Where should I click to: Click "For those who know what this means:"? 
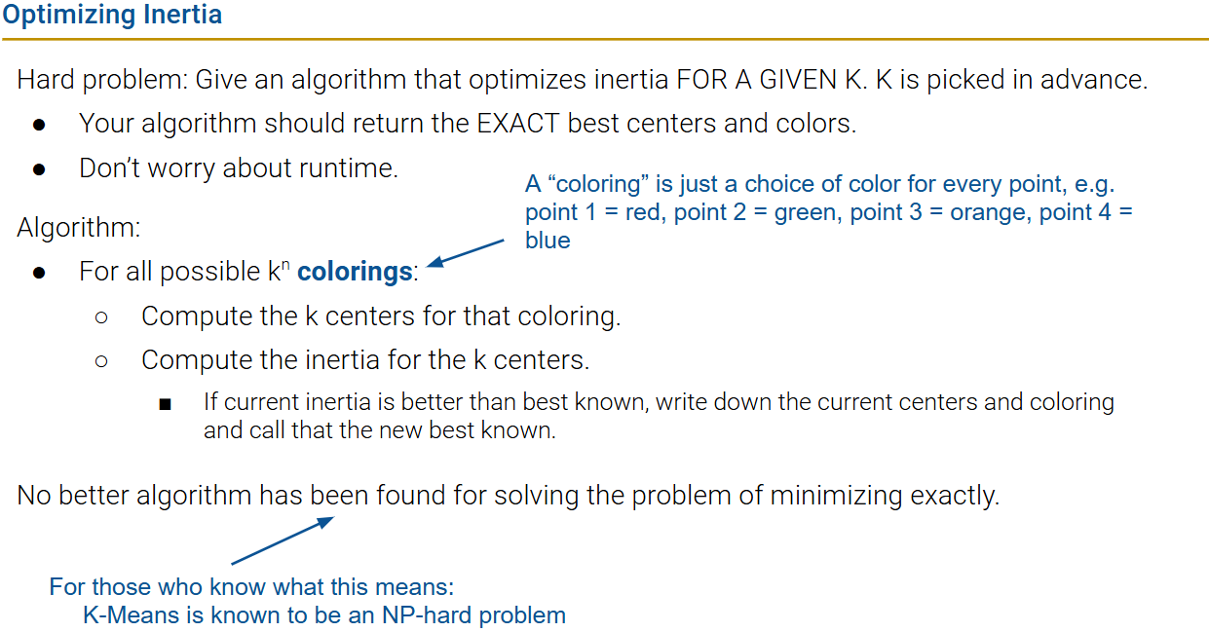252,587
